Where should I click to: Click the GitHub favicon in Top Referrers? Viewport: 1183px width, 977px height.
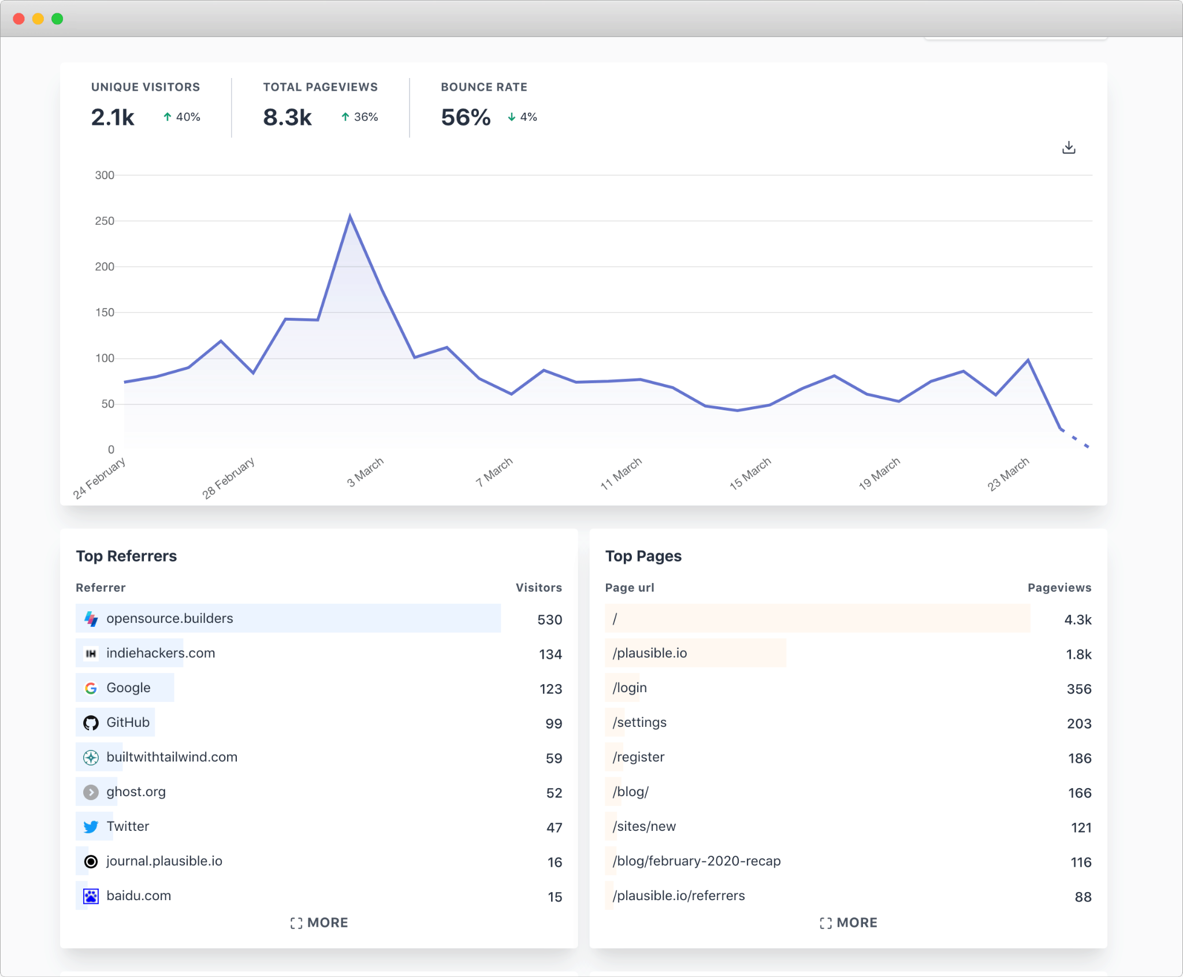pos(91,722)
